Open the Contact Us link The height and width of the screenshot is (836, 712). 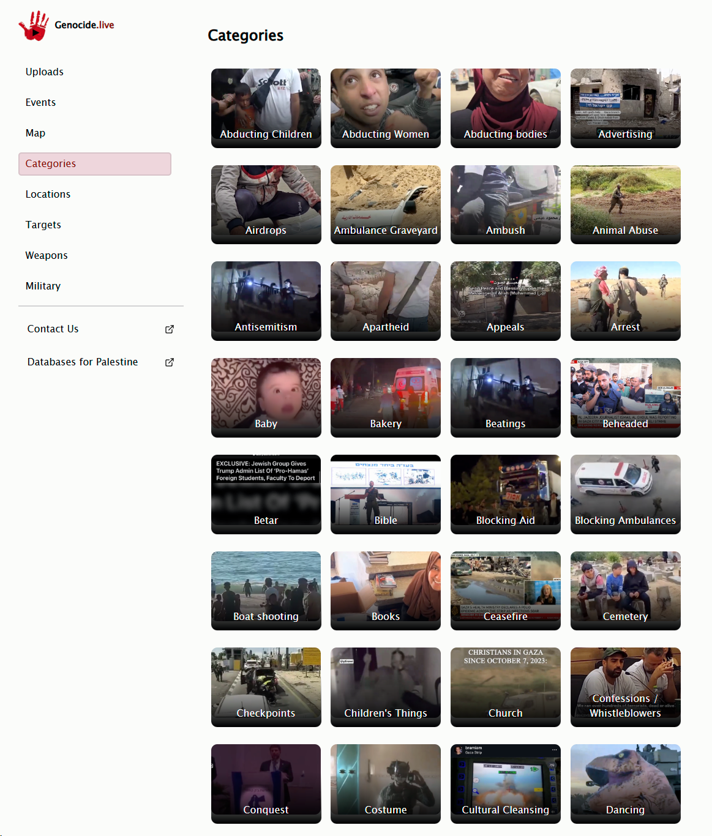(53, 329)
